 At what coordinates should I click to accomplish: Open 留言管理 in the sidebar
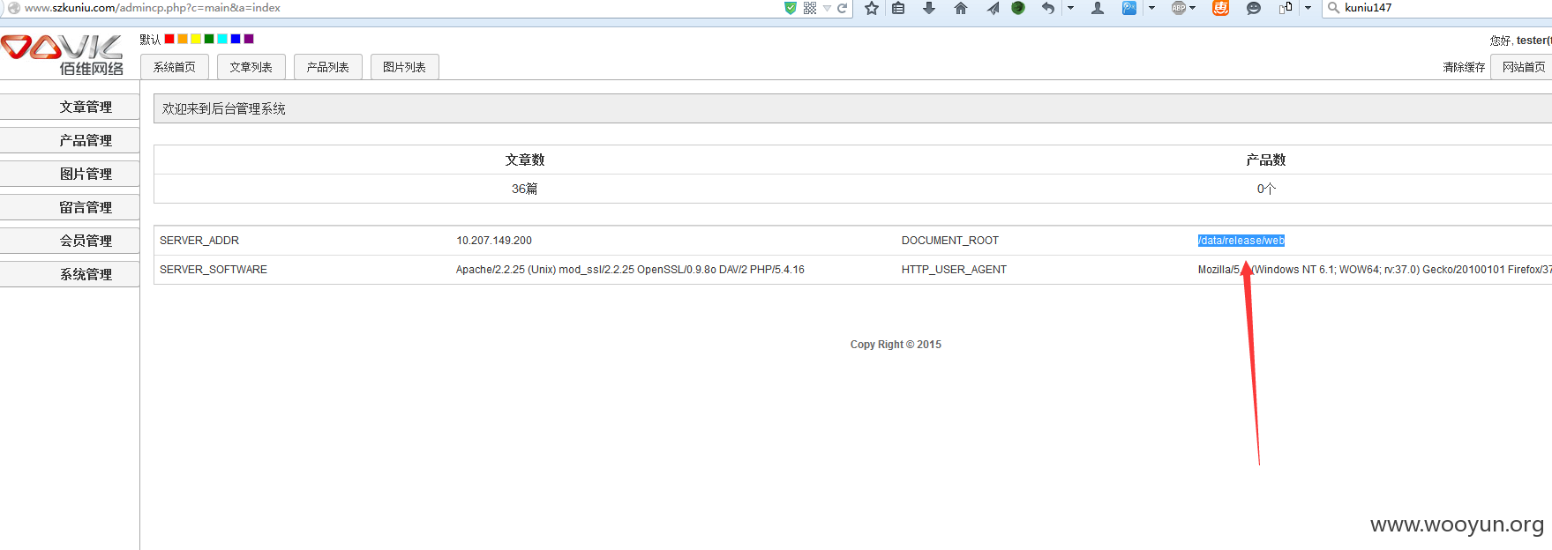[x=70, y=207]
